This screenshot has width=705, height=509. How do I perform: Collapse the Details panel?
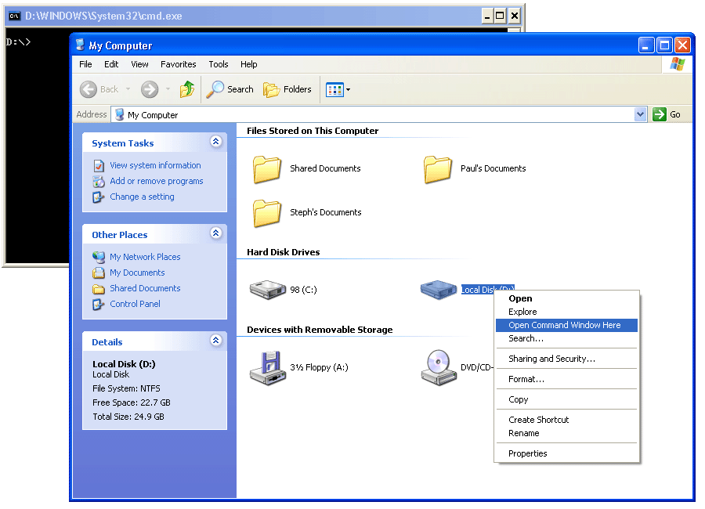point(215,341)
